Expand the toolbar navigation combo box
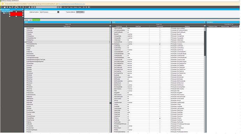The width and height of the screenshot is (241, 134). (x=56, y=7)
